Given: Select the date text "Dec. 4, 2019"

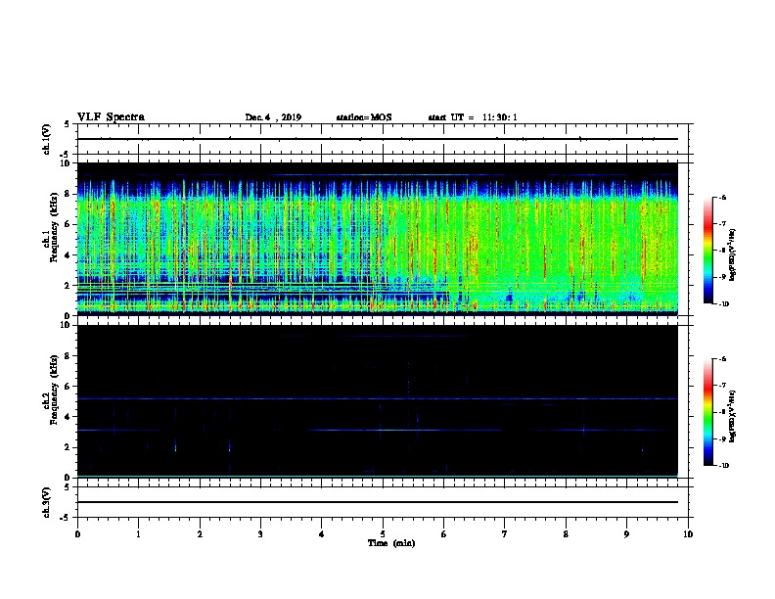Looking at the screenshot, I should coord(273,117).
